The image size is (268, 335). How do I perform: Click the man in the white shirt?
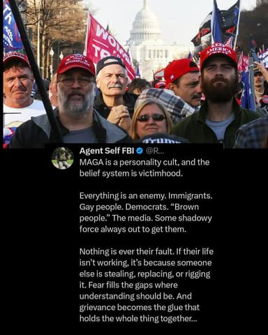point(20,98)
